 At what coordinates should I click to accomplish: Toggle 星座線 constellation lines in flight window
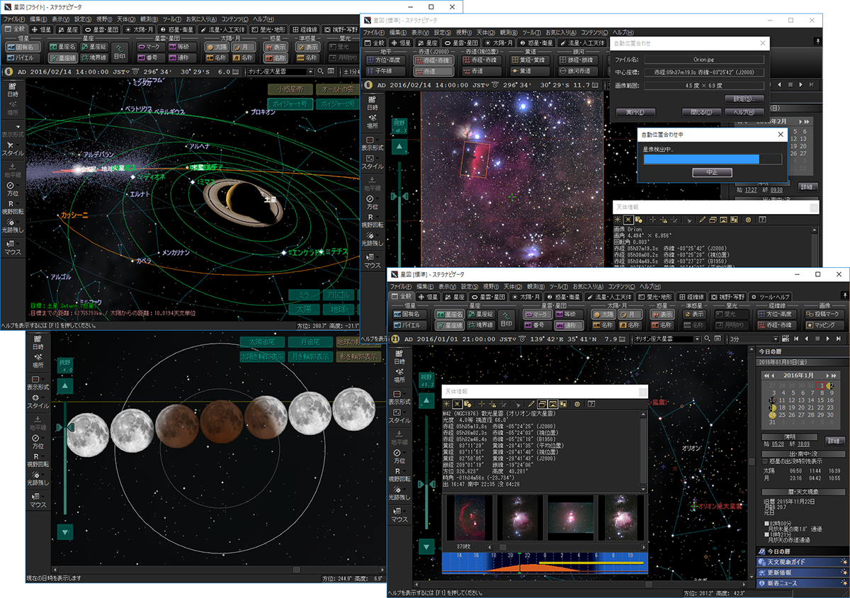click(62, 58)
